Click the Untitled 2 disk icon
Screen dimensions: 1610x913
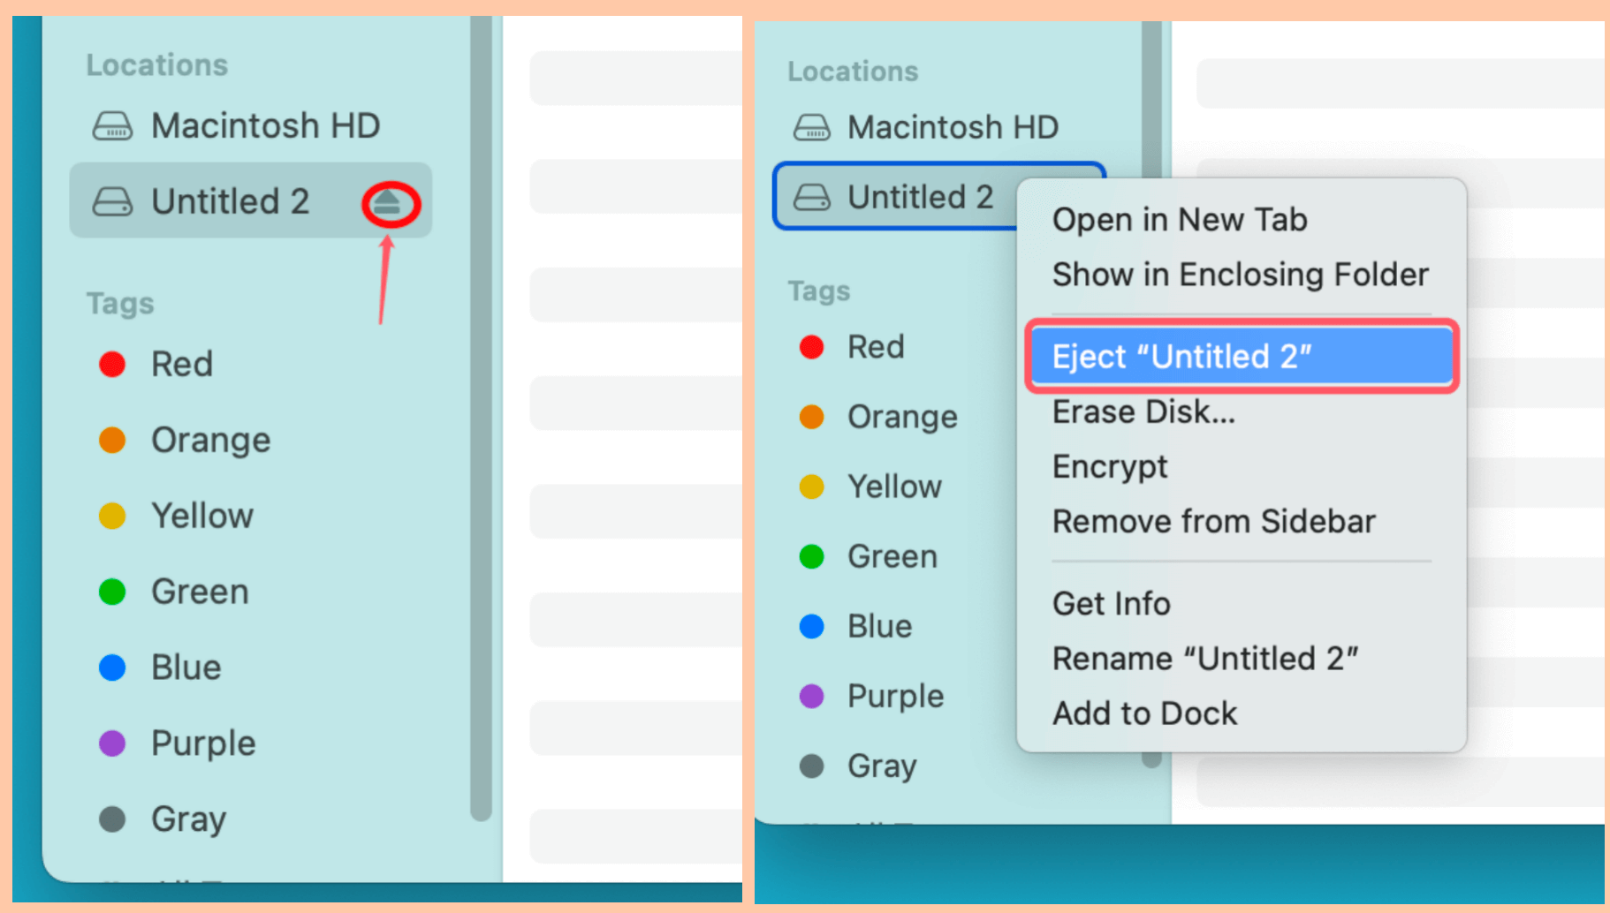(112, 201)
